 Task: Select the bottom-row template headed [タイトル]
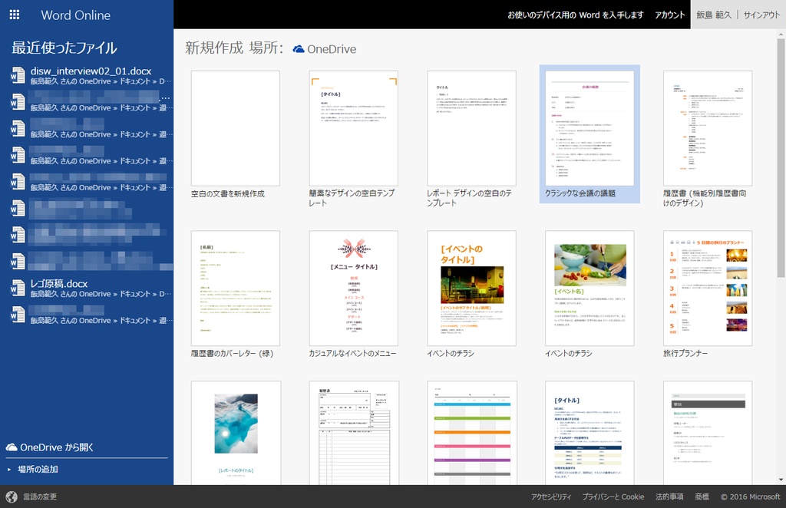pyautogui.click(x=589, y=433)
